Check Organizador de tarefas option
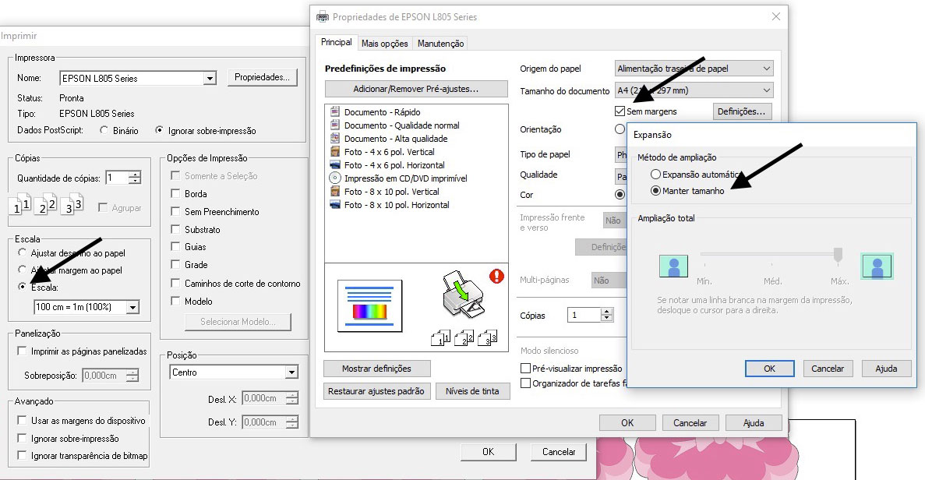The width and height of the screenshot is (925, 480). (526, 383)
